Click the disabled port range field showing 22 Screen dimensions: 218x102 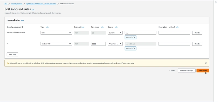coord(98,33)
